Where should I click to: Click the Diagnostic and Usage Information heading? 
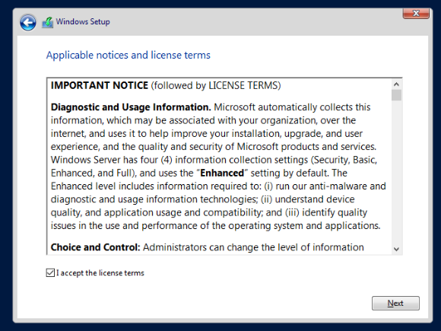(x=131, y=107)
